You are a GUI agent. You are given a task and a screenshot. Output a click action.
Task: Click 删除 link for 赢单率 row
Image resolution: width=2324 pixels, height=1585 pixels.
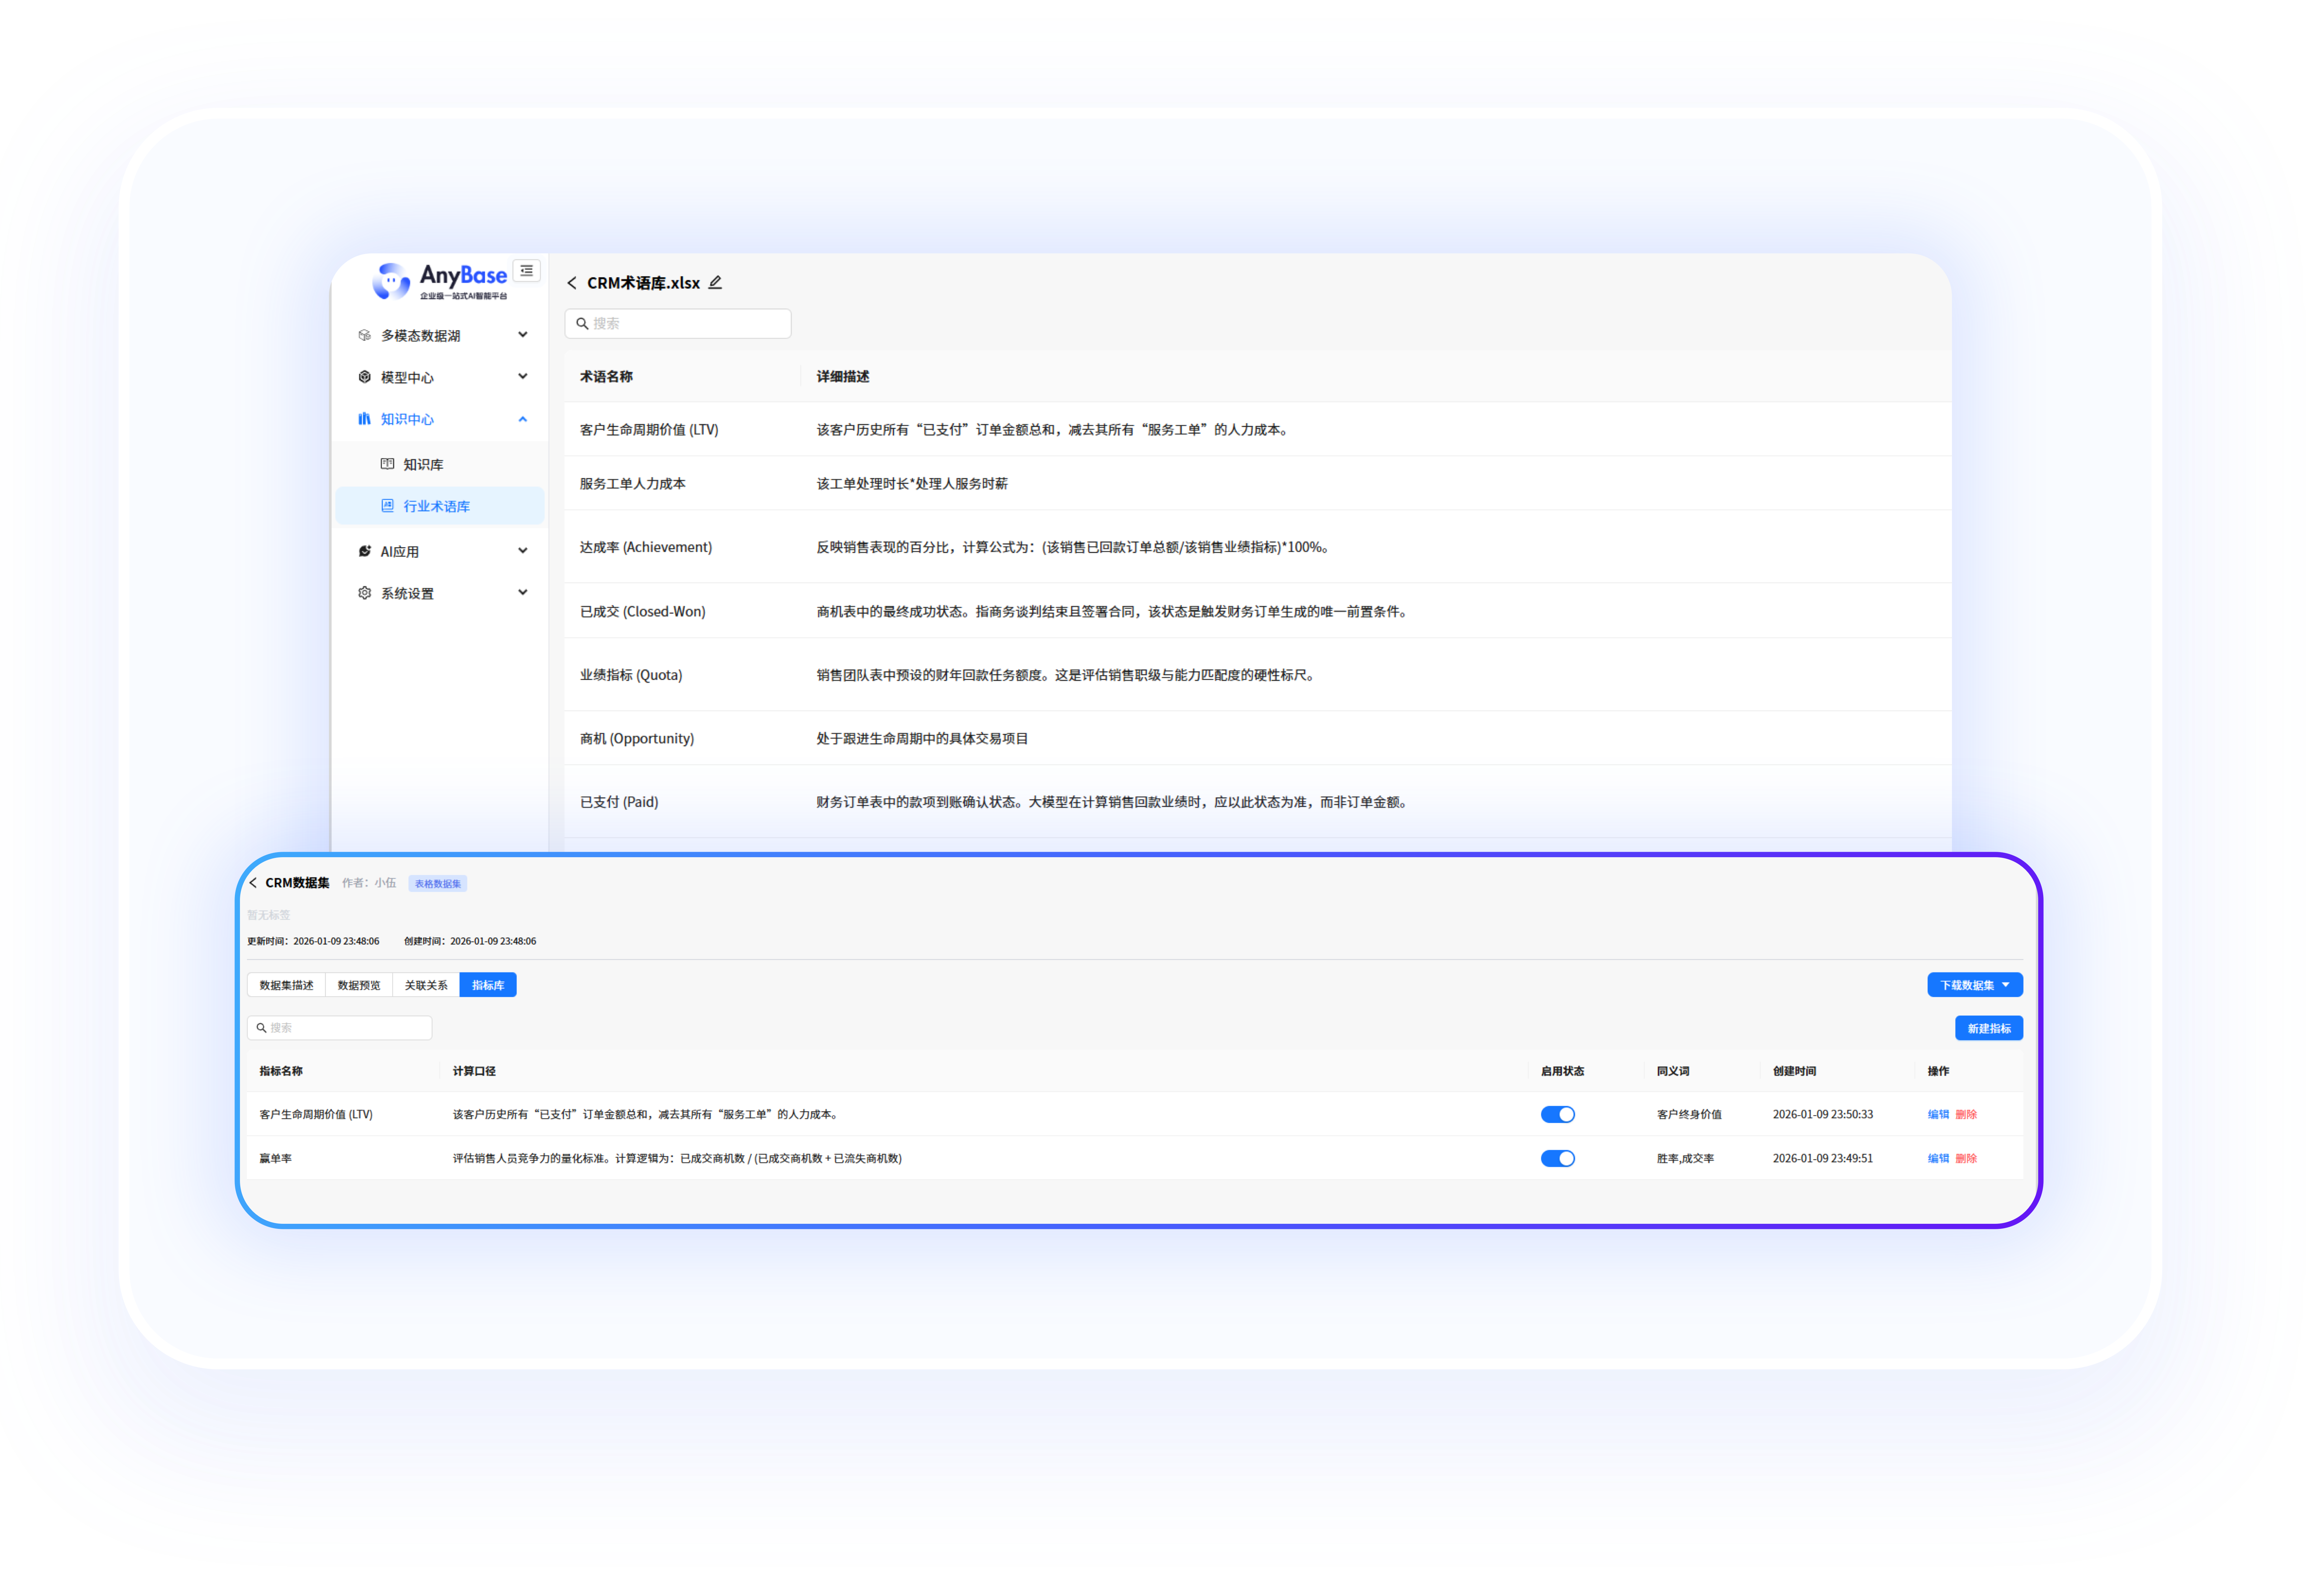pyautogui.click(x=1966, y=1158)
